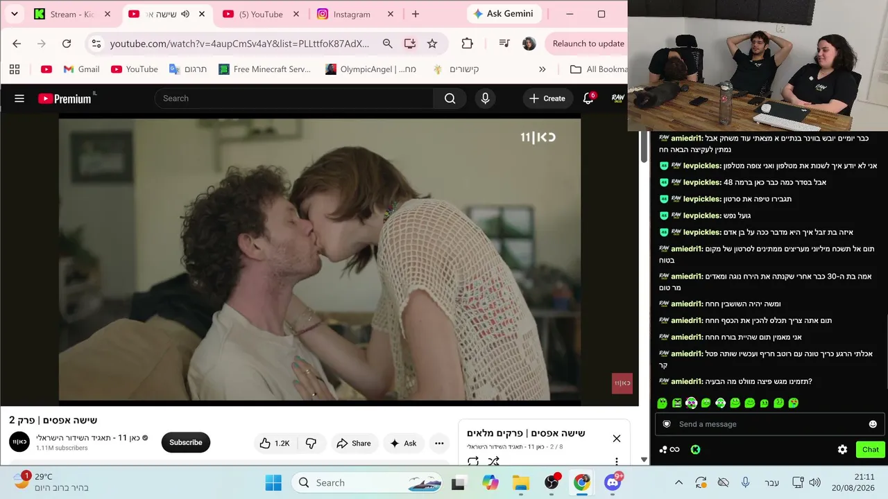Zoom magnifier icon in address bar
This screenshot has height=499, width=888.
388,44
